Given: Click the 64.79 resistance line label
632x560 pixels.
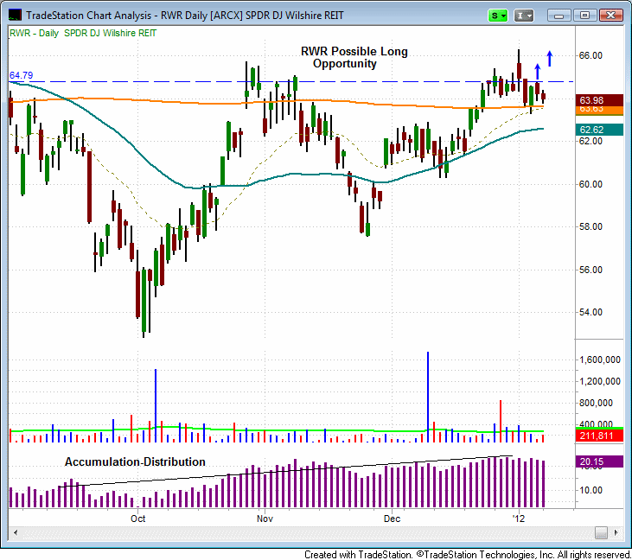Looking at the screenshot, I should click(x=21, y=75).
